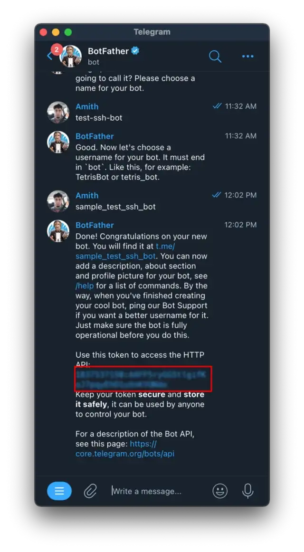Attach a file with the paperclip icon
Image resolution: width=304 pixels, height=552 pixels.
click(90, 491)
